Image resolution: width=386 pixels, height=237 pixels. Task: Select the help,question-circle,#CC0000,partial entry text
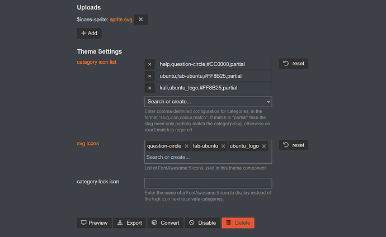click(x=202, y=64)
